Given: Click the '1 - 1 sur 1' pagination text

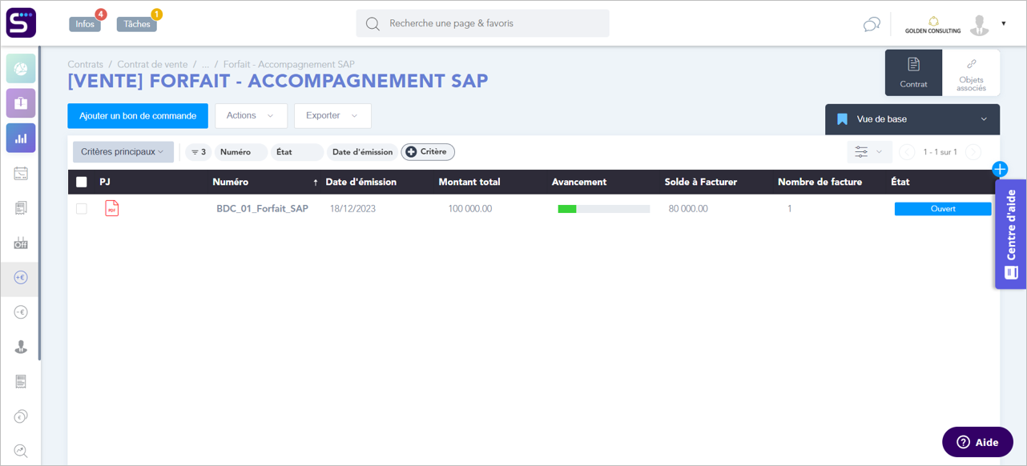Looking at the screenshot, I should pos(940,152).
